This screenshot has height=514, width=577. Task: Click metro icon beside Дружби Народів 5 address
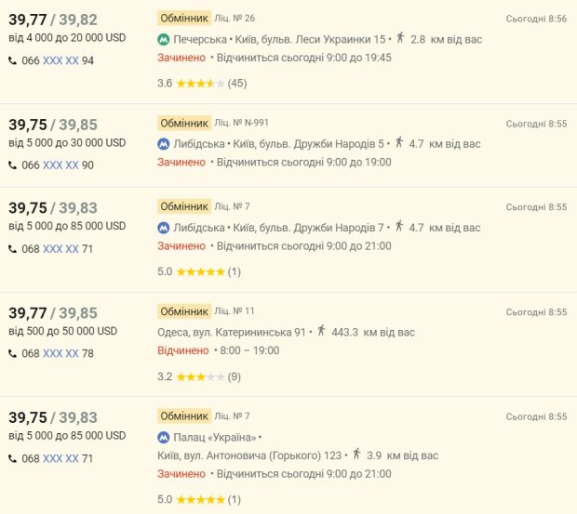click(164, 144)
